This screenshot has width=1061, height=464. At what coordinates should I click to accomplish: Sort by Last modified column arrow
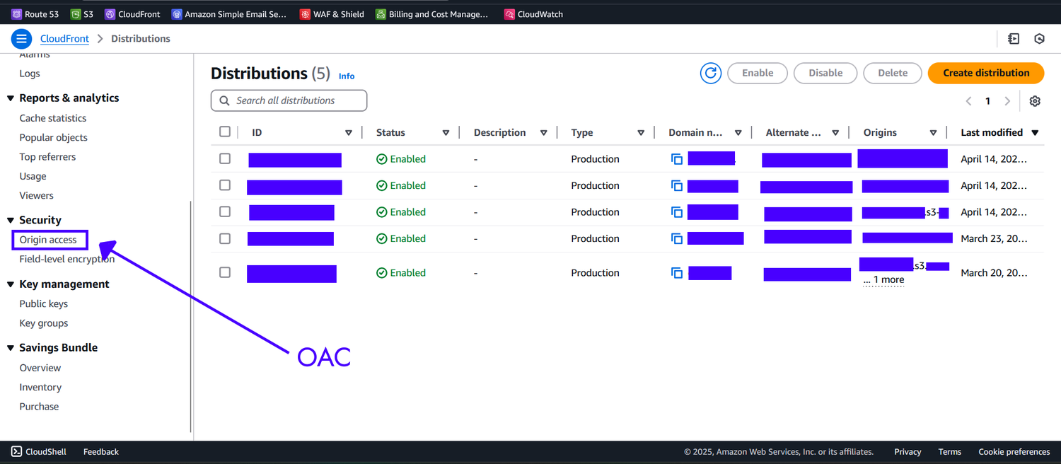point(1035,133)
